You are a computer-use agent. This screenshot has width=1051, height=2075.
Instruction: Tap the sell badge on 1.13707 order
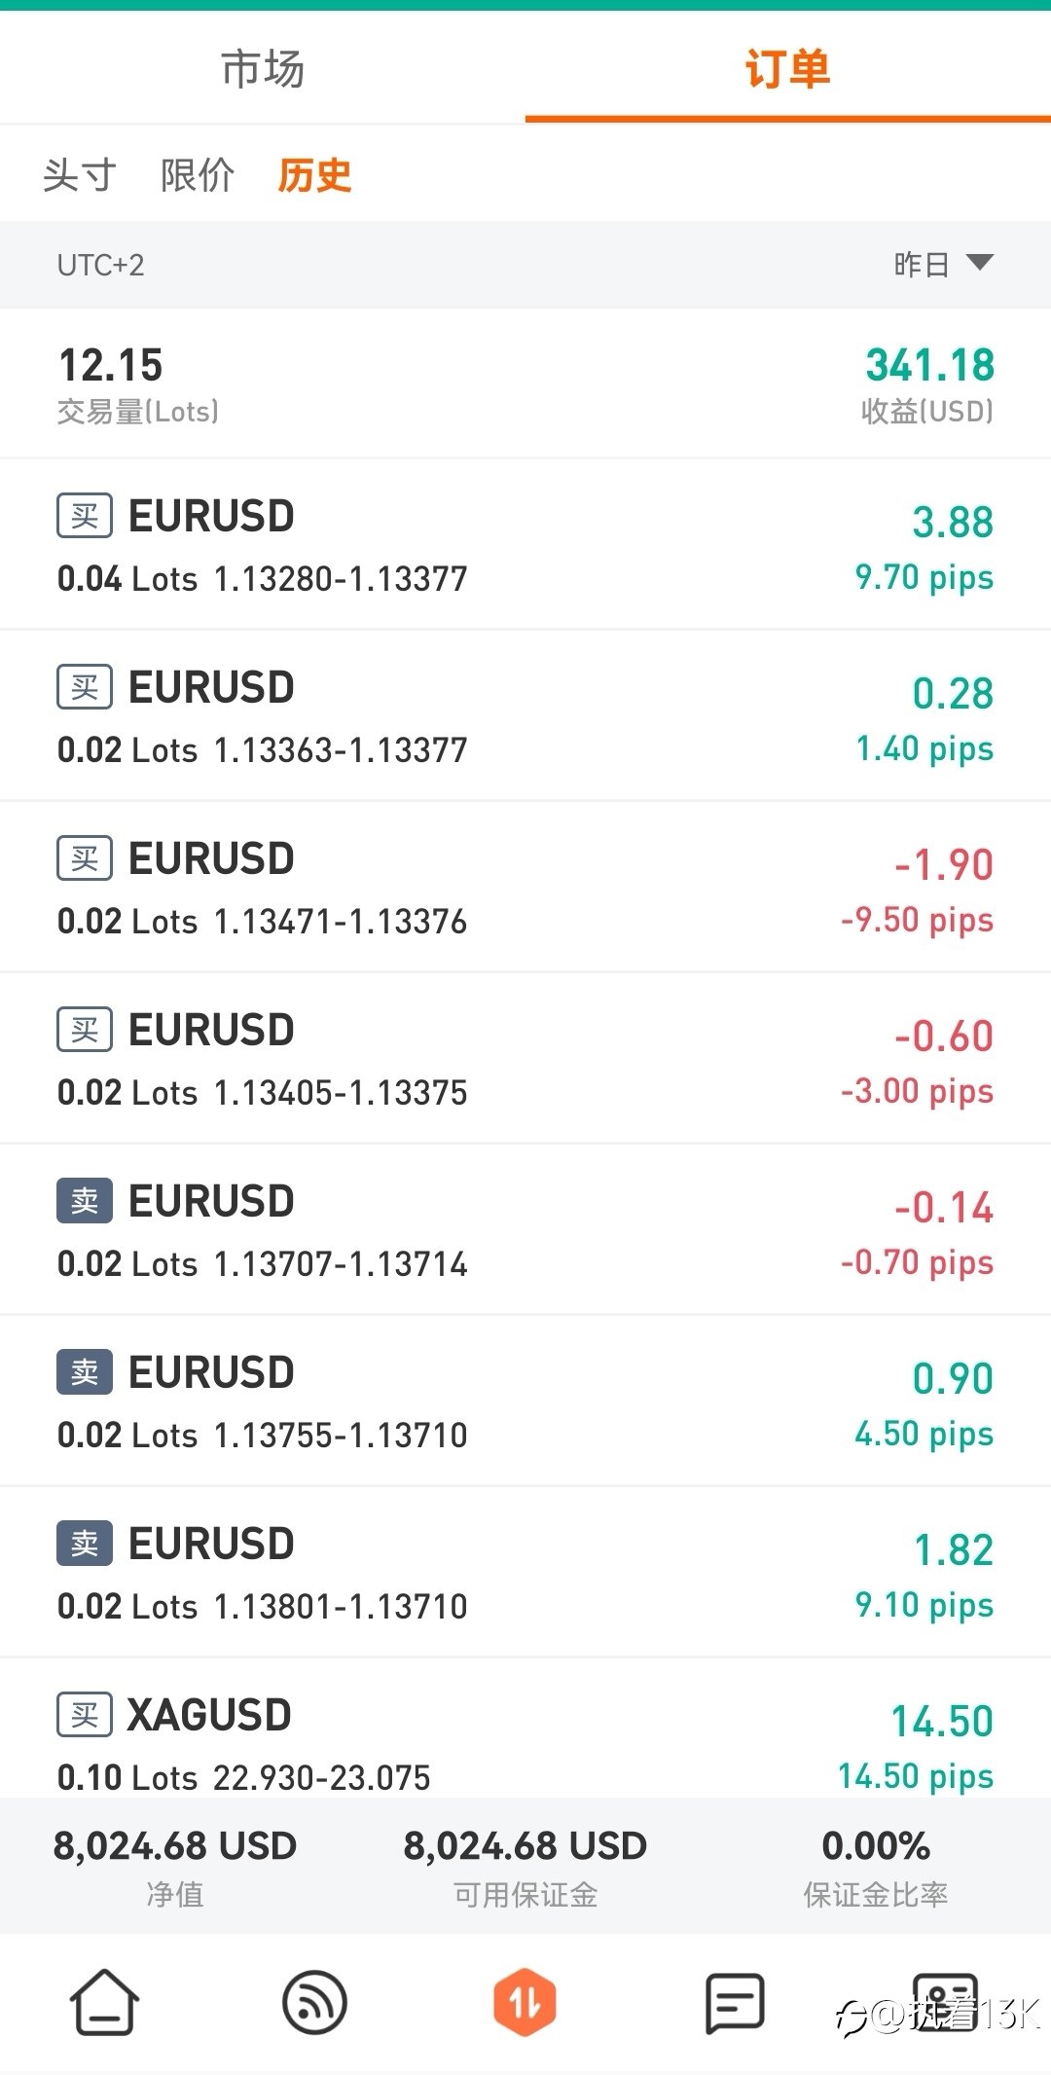tap(85, 1201)
